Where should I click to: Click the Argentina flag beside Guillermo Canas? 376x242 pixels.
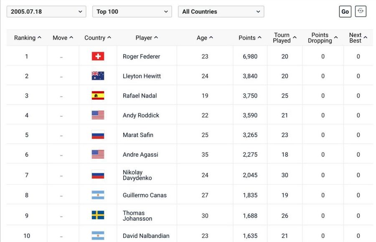(98, 195)
